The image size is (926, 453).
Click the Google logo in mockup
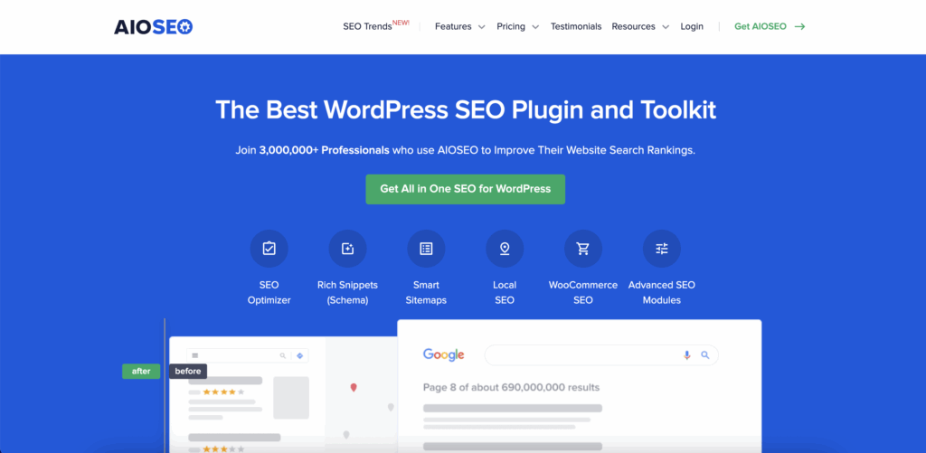[443, 355]
